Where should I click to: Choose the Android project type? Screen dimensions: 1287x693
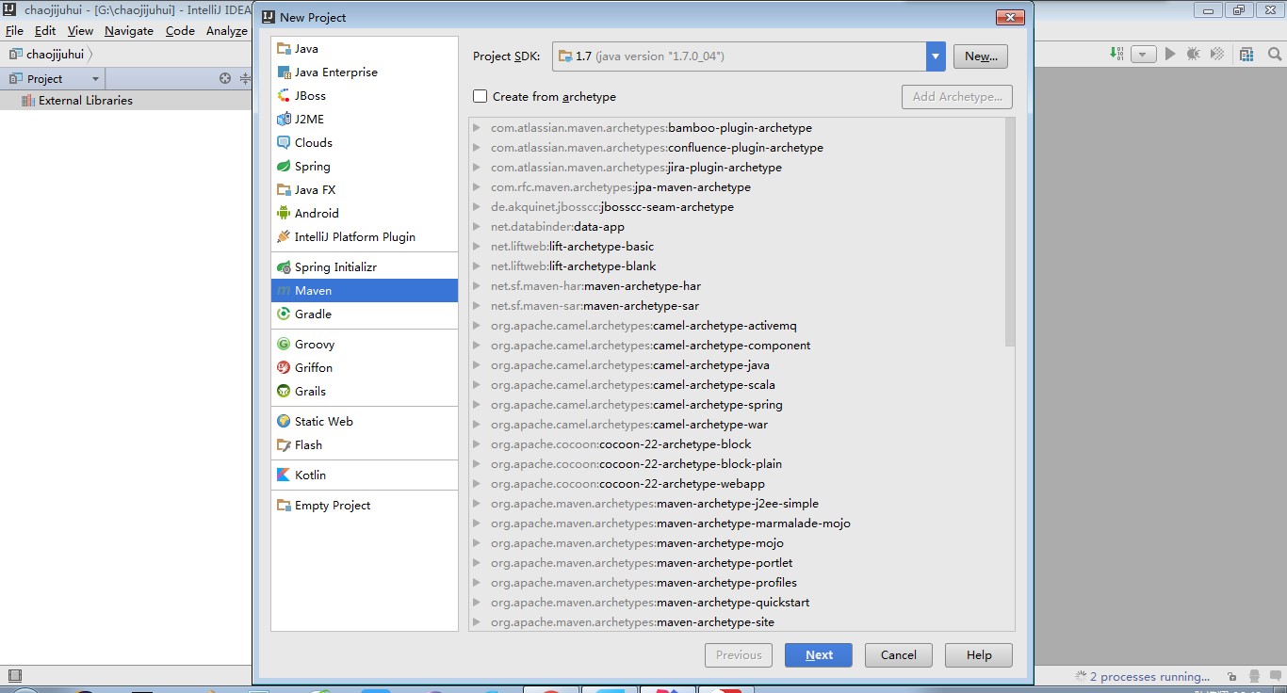click(364, 213)
